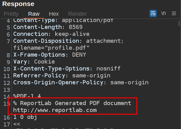181x129 pixels.
Task: Click the Cross-Origin-Opener-Policy header line
Action: pyautogui.click(x=81, y=82)
